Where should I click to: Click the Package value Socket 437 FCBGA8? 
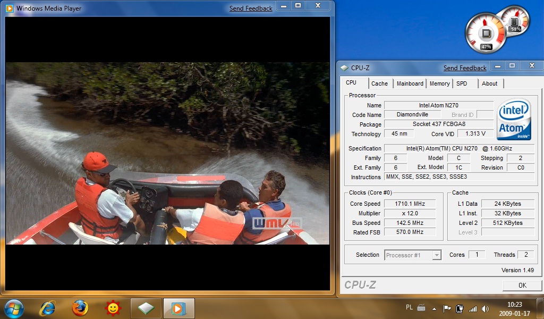(438, 124)
